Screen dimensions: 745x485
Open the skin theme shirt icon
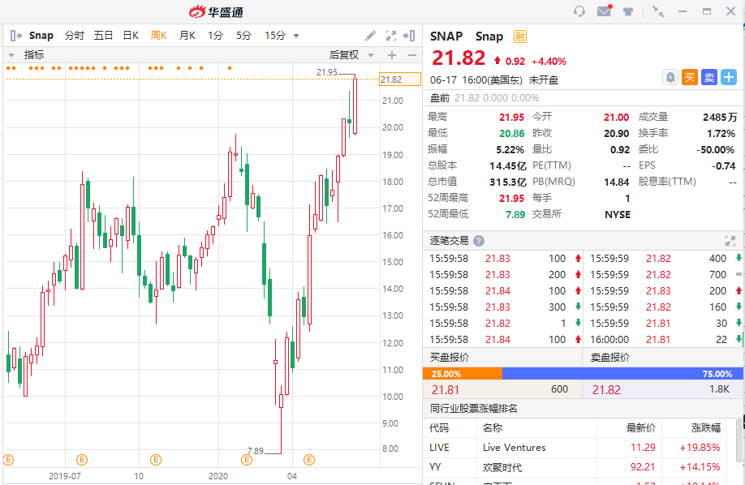tap(628, 11)
